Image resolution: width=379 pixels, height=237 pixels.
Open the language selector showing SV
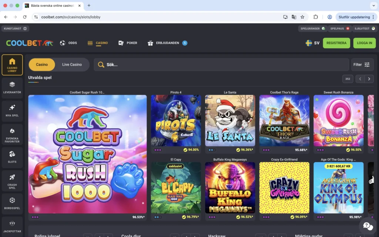click(x=312, y=43)
